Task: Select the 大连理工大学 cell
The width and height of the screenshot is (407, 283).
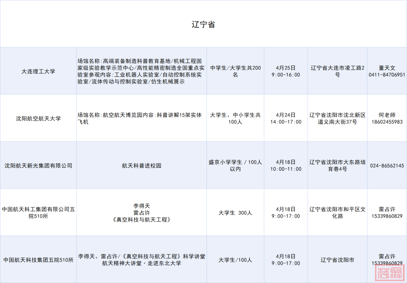Action: pos(38,71)
